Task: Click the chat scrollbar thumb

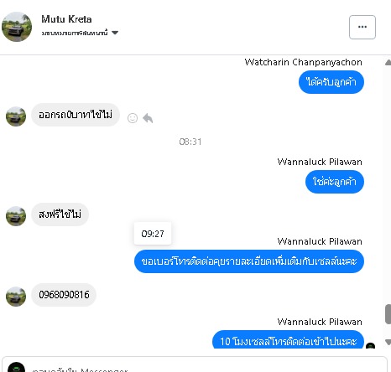Action: 388,314
